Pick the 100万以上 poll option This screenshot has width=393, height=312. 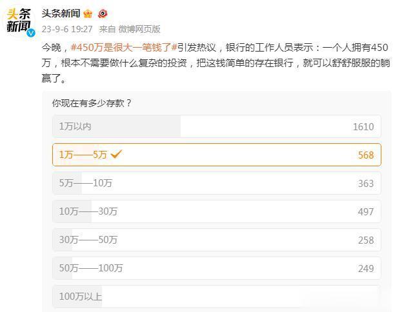tap(217, 297)
